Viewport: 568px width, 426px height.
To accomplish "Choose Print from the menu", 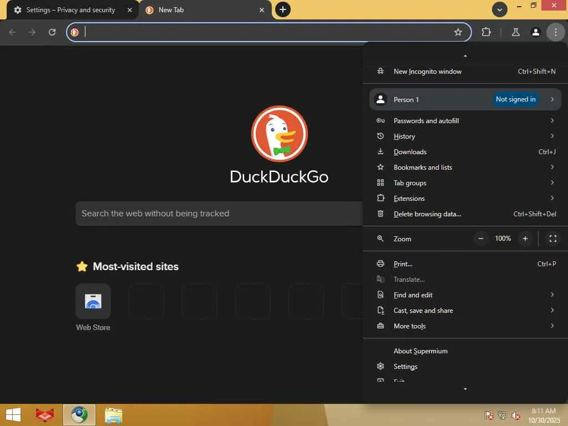I will click(x=465, y=264).
